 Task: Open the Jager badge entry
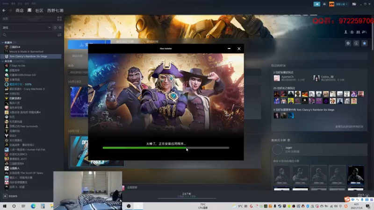[319, 149]
